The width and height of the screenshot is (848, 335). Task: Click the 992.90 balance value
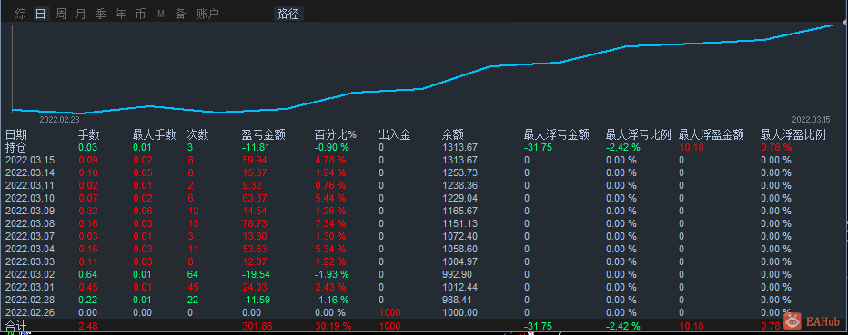pos(458,274)
